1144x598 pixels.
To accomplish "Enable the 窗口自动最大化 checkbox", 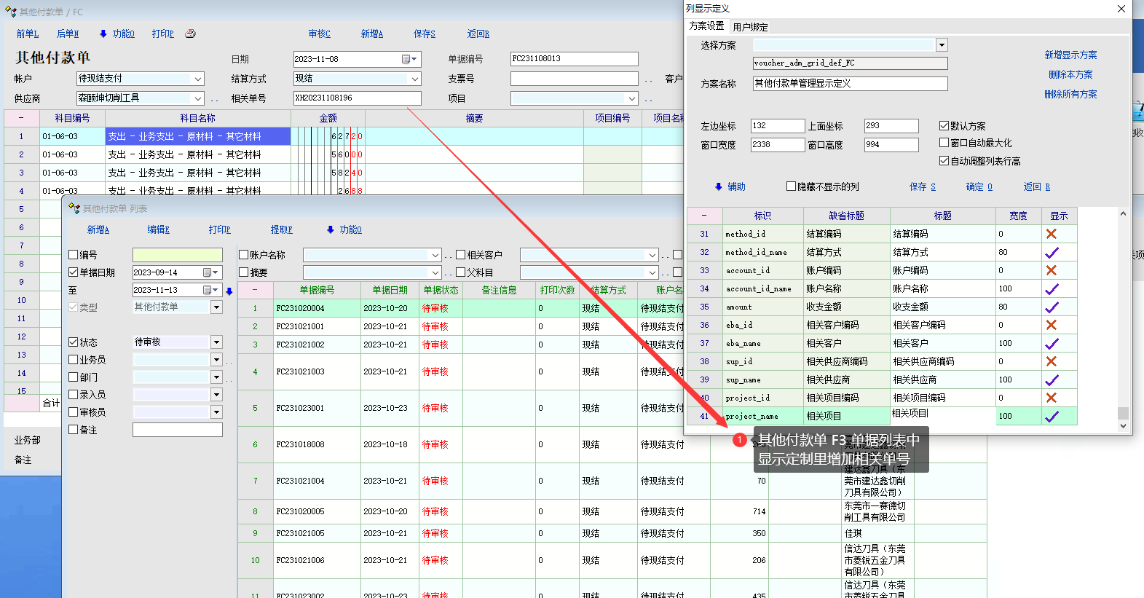I will pos(944,143).
